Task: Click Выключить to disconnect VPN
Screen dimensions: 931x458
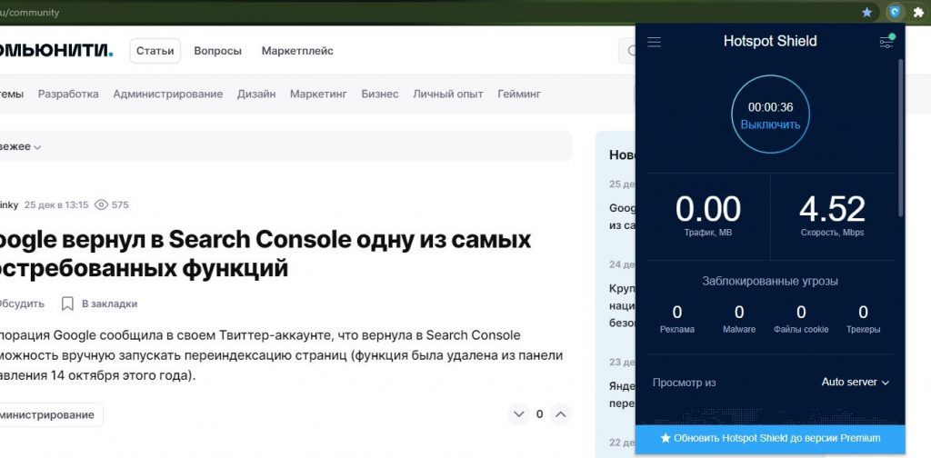Action: [770, 124]
